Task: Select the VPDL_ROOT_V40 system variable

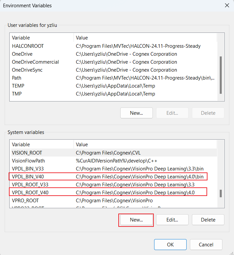Action: coord(114,193)
